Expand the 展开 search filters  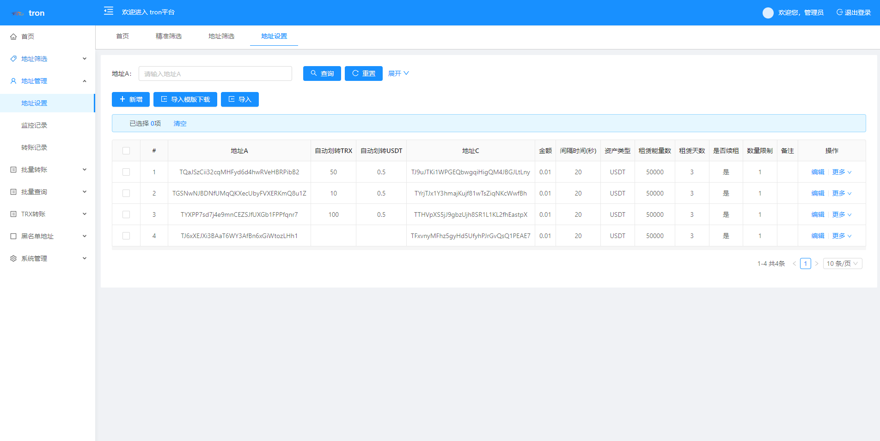click(398, 73)
